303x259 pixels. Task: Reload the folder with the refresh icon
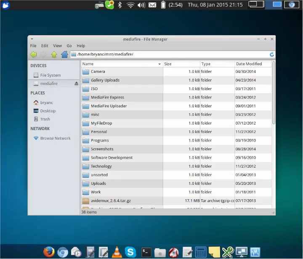click(x=272, y=54)
